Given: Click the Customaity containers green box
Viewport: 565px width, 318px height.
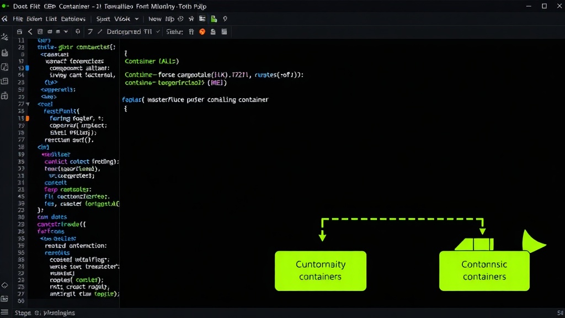Looking at the screenshot, I should point(321,271).
